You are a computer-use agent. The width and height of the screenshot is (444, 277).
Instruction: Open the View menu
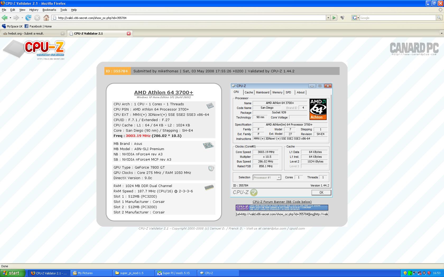point(22,10)
